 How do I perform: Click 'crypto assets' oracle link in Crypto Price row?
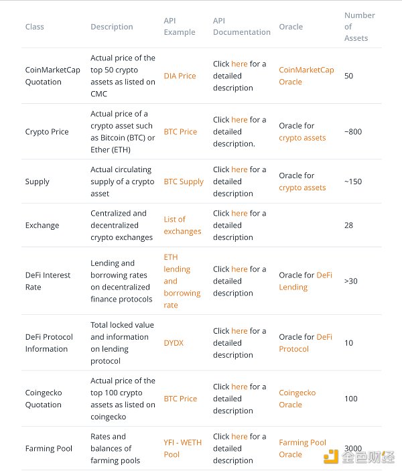302,137
